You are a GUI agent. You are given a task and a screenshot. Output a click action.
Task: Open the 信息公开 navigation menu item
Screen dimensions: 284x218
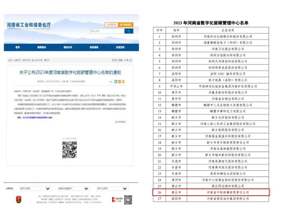68,47
